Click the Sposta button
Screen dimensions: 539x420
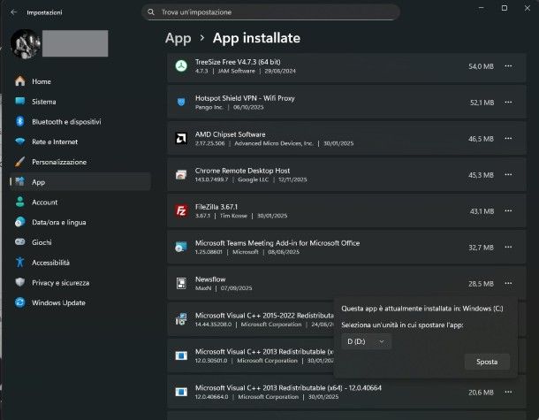pyautogui.click(x=487, y=362)
